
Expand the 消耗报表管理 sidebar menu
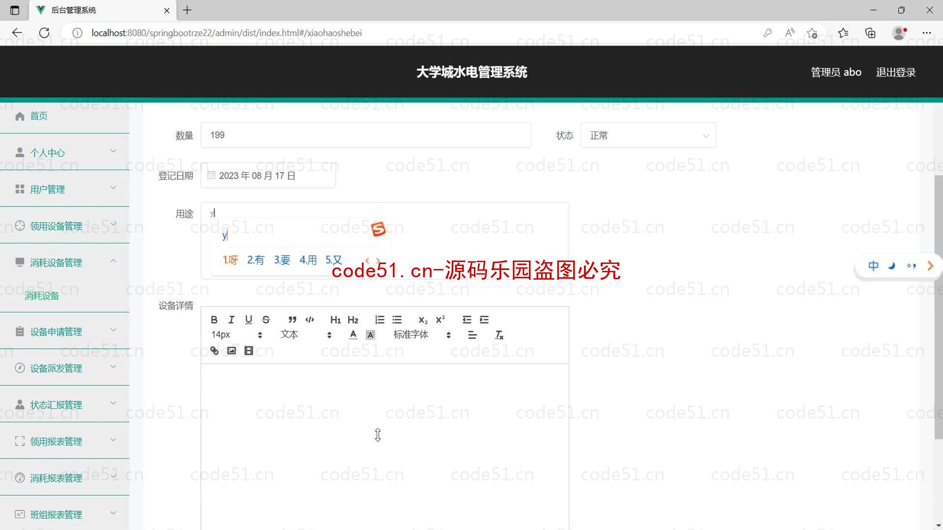64,478
